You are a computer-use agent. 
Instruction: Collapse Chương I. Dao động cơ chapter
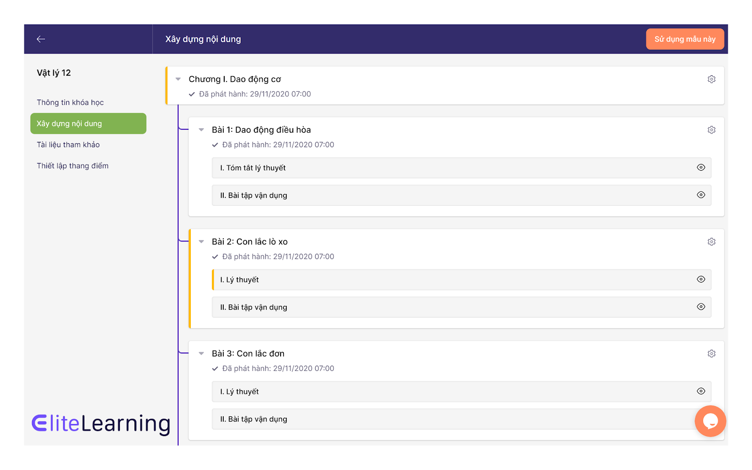(178, 79)
